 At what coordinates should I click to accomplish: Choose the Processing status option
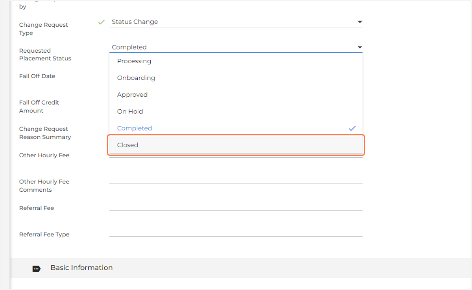pyautogui.click(x=236, y=61)
